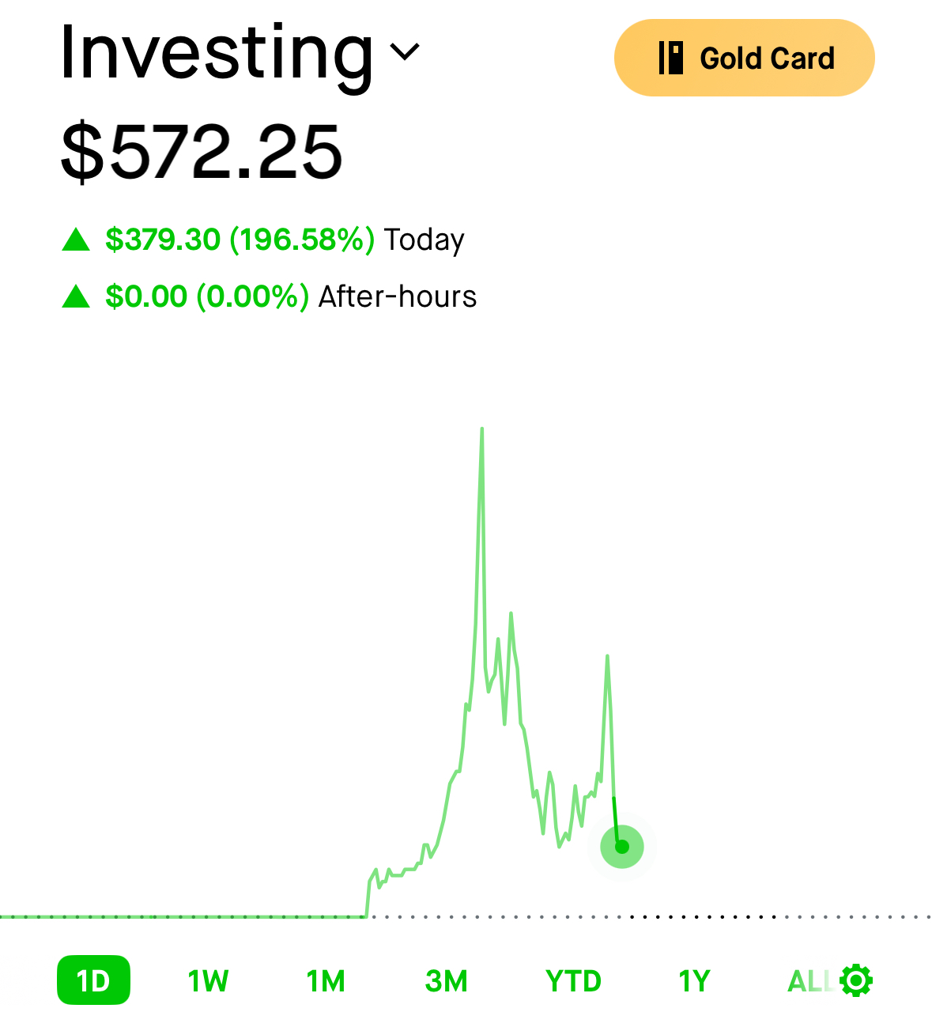View the ALL time chart range

pyautogui.click(x=810, y=981)
